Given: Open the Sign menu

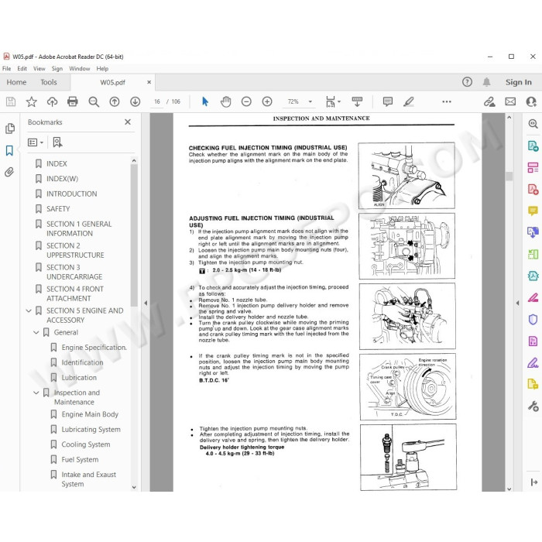Looking at the screenshot, I should pos(57,68).
